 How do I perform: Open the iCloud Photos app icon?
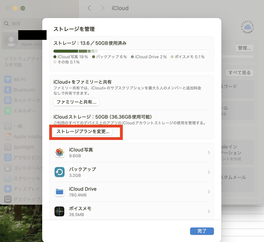(59, 153)
